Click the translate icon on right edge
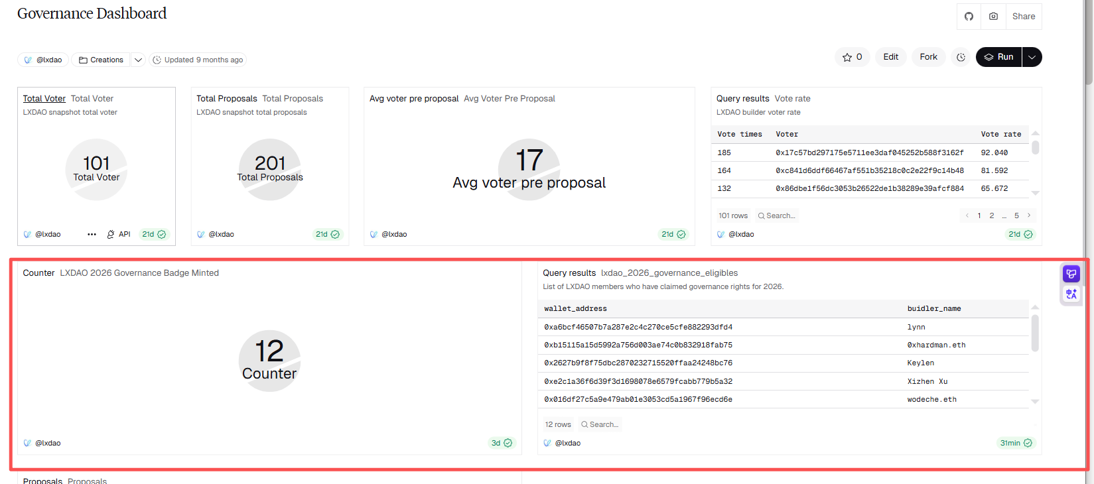This screenshot has width=1094, height=484. pos(1071,294)
